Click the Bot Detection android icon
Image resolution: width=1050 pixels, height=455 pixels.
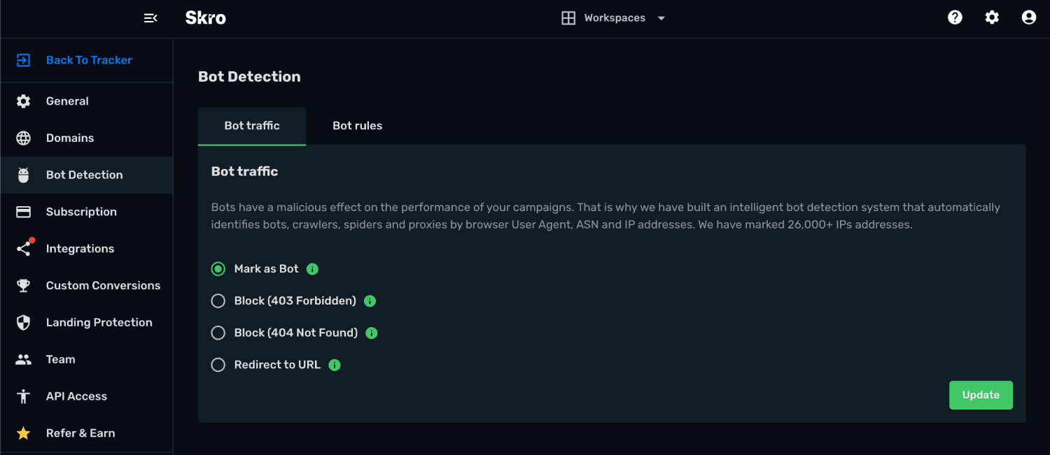(x=23, y=175)
